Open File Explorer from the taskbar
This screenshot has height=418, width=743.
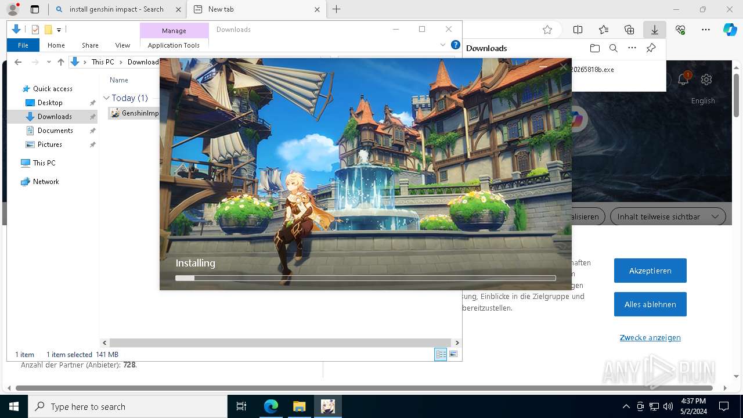coord(299,406)
